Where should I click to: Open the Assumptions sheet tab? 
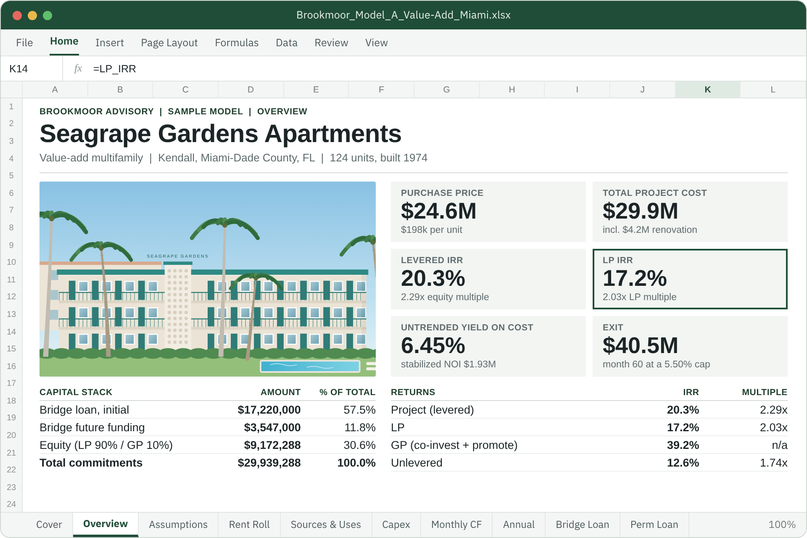(x=178, y=525)
